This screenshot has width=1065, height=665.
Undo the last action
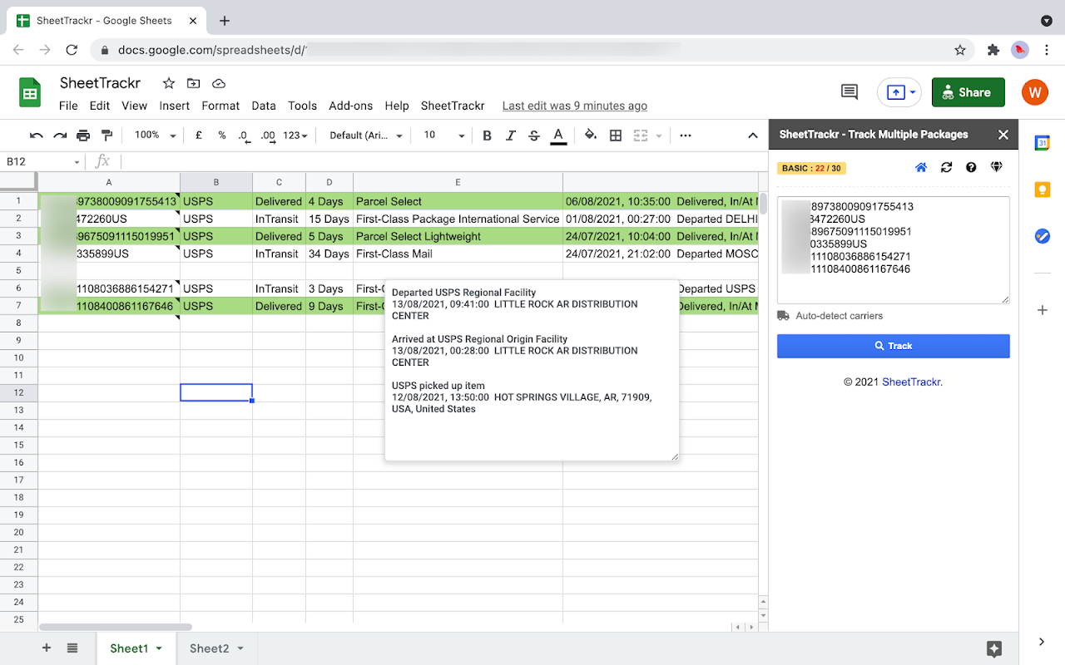coord(37,135)
